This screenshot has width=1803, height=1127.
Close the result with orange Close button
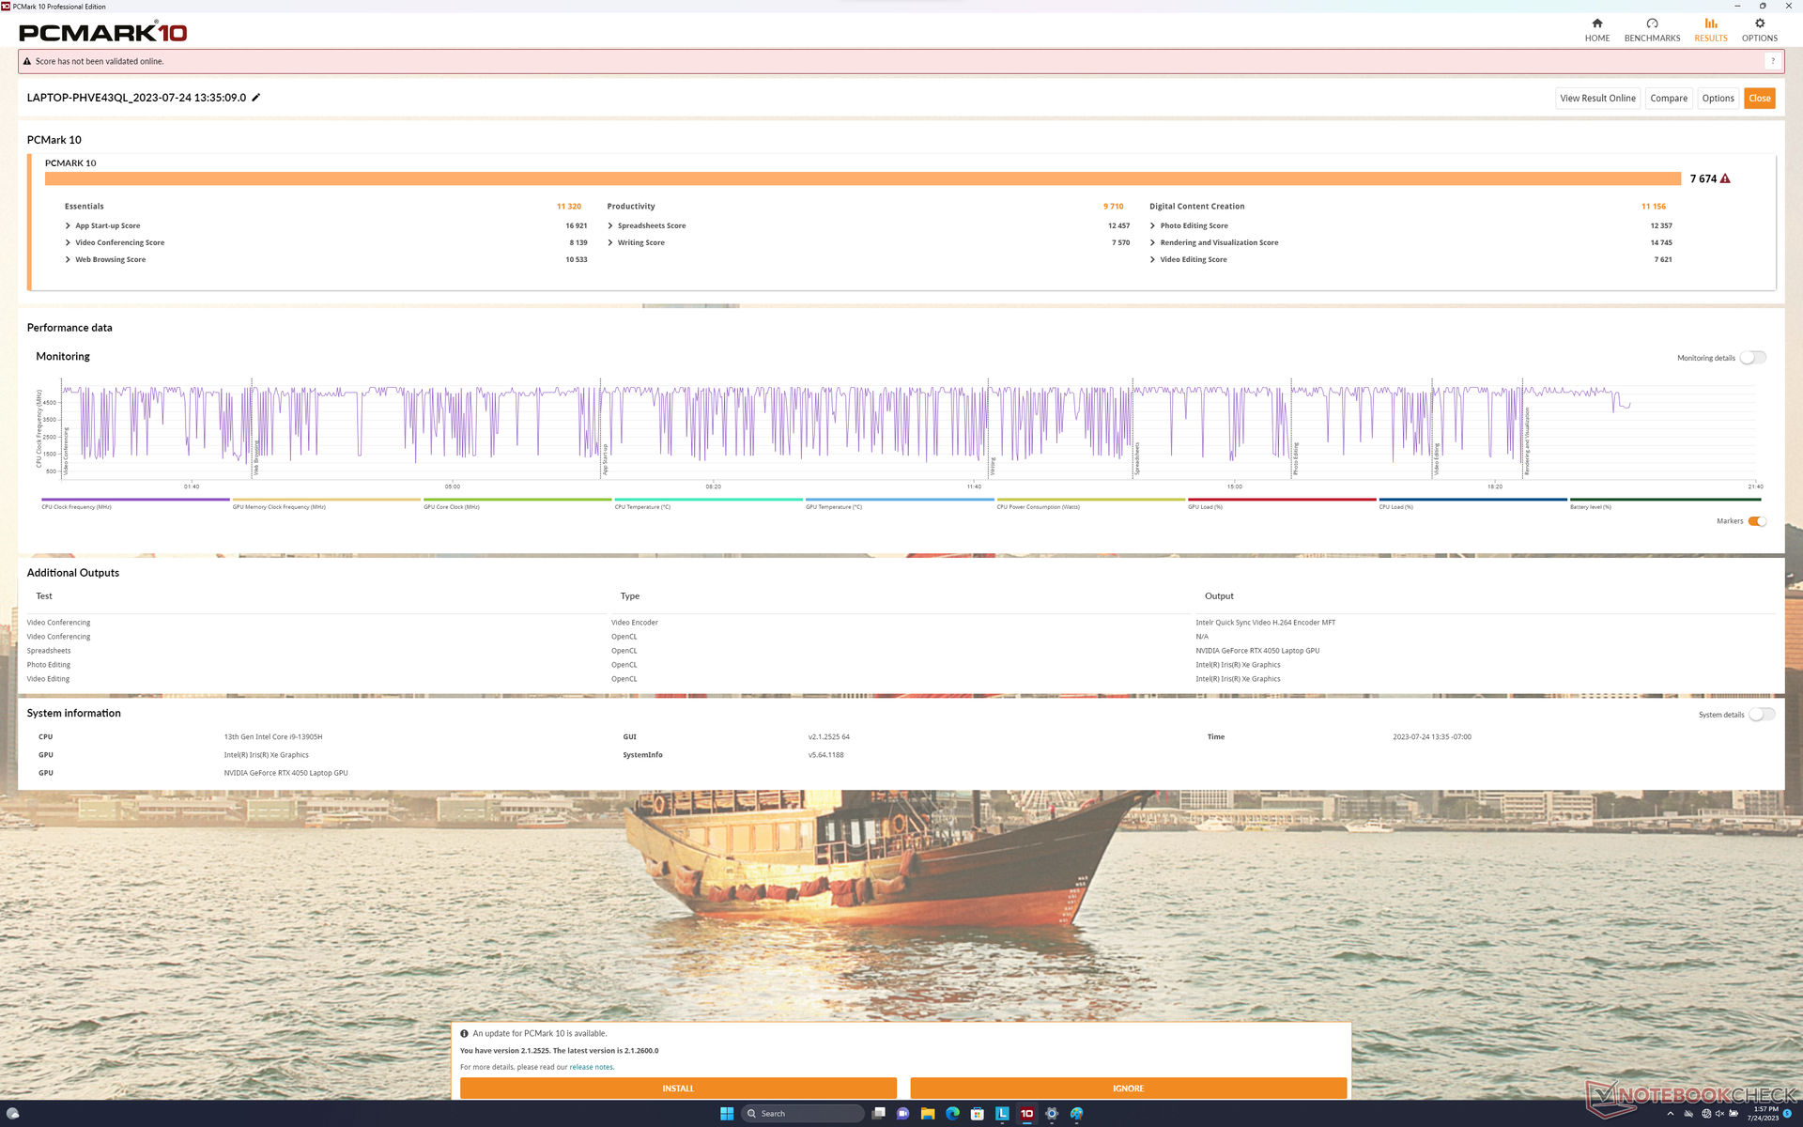tap(1759, 99)
